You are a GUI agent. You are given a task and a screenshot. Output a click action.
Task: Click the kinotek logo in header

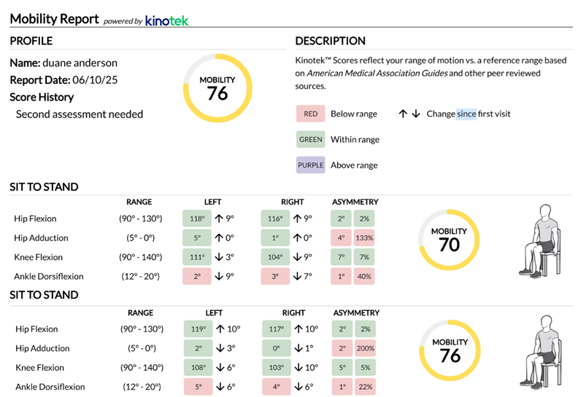point(166,20)
